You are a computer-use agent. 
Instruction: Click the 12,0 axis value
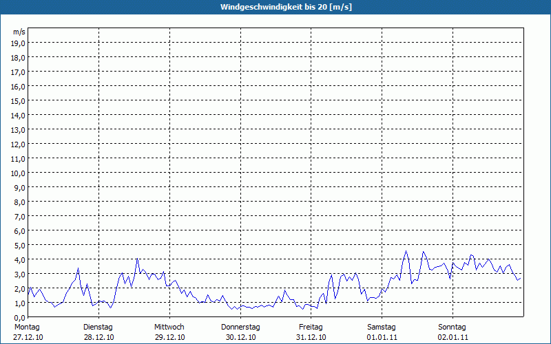click(19, 144)
